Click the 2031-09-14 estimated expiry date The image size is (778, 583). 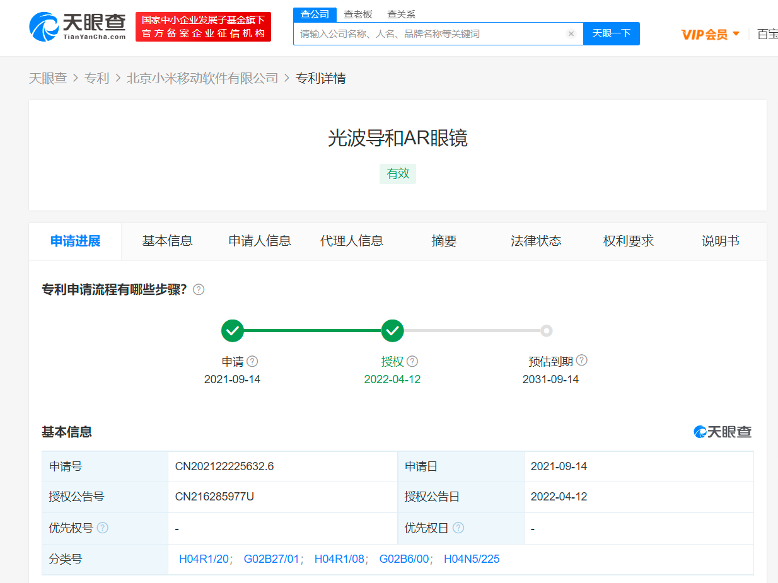click(x=550, y=379)
